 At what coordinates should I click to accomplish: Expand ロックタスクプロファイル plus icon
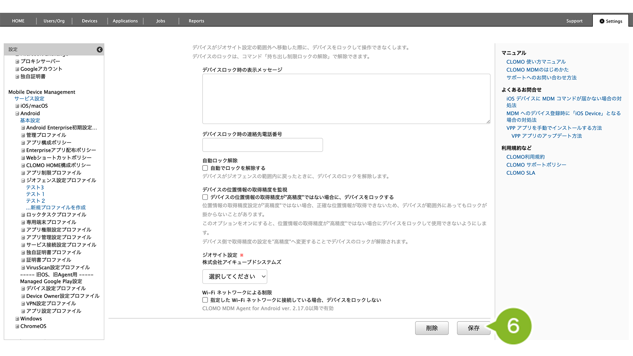click(23, 215)
